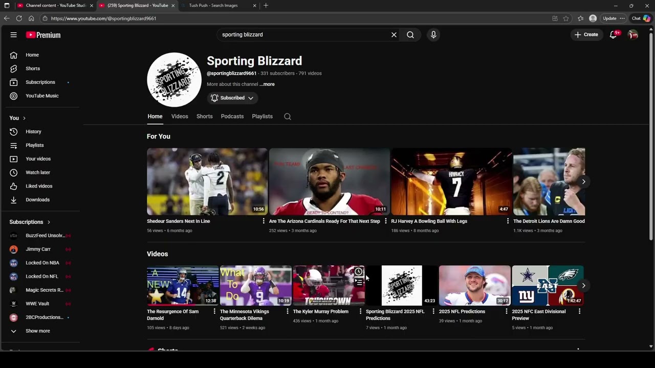Open The Detroit Lions Are Damn Good title

(x=549, y=221)
